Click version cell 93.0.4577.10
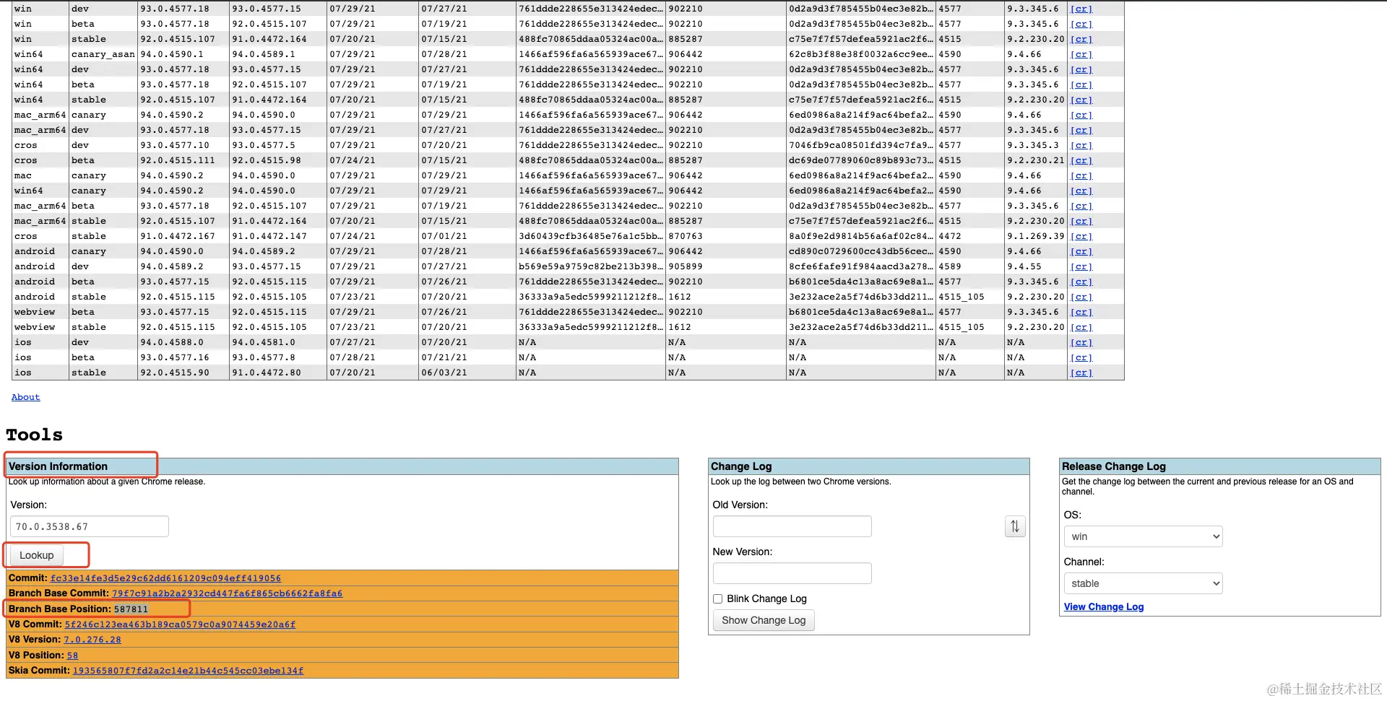Viewport: 1387px width, 701px height. 183,145
